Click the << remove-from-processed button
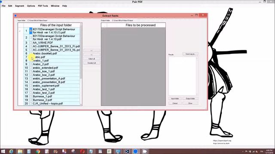 coord(92,55)
